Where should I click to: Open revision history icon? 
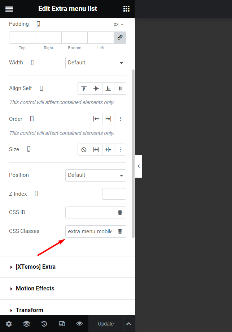coord(44,324)
